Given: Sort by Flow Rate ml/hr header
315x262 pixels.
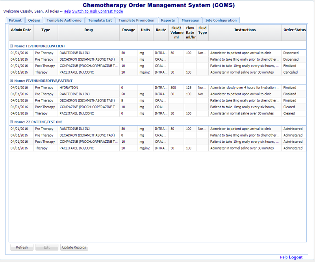Looking at the screenshot, I should coord(190,33).
